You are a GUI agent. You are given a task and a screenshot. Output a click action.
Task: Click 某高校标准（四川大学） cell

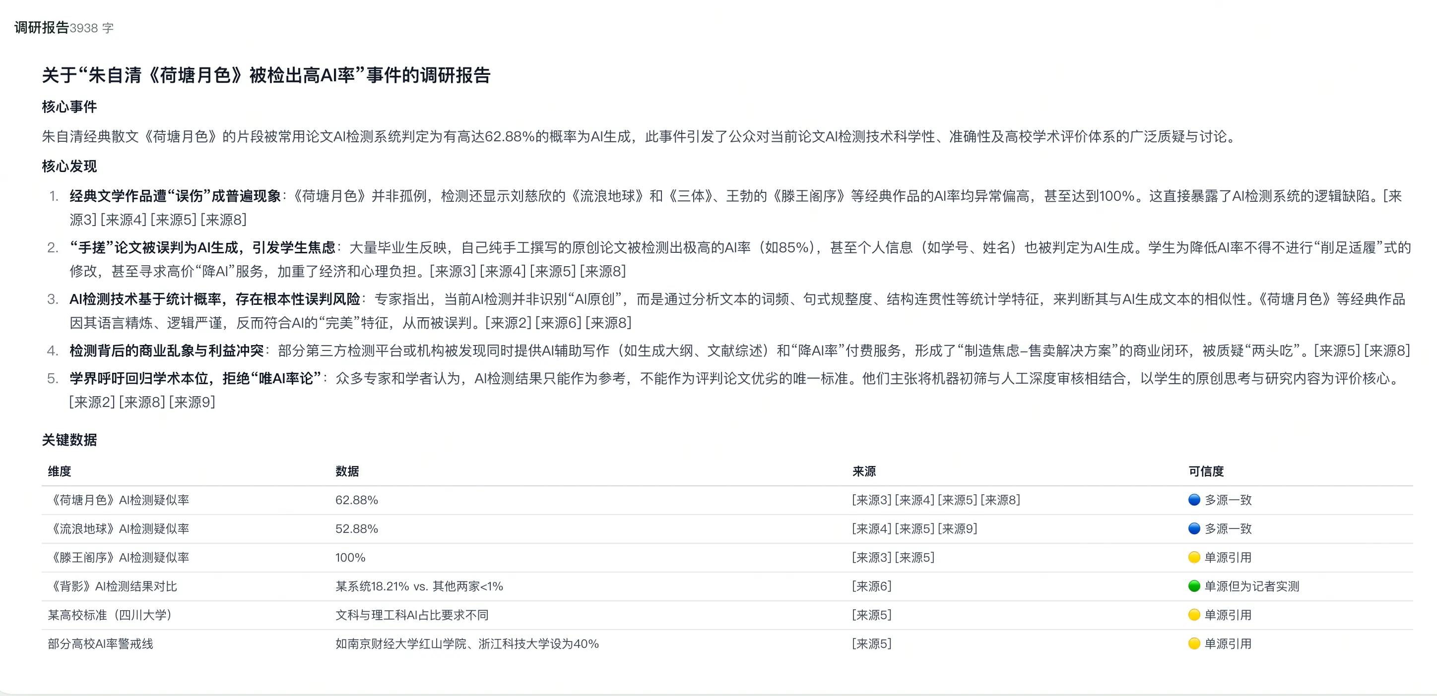point(111,615)
